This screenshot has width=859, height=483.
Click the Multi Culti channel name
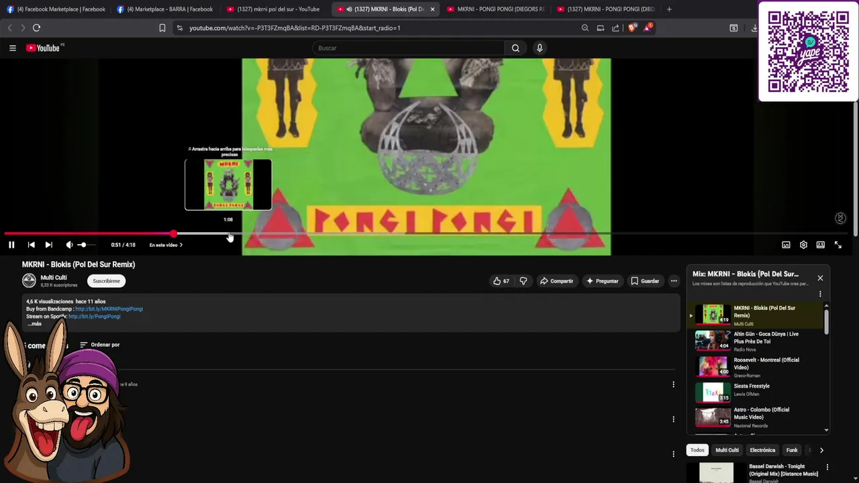54,278
